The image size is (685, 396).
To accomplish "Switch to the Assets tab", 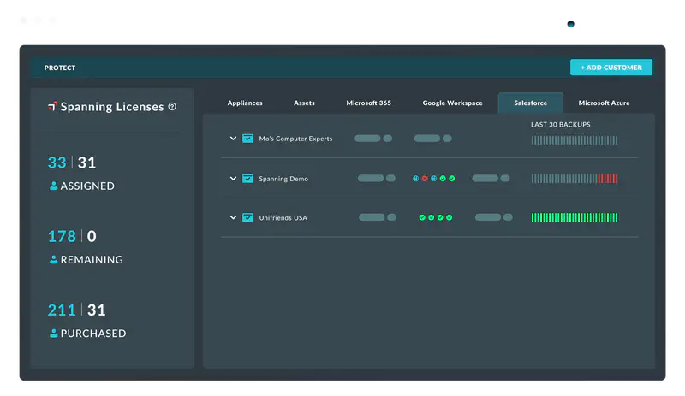I will (304, 103).
